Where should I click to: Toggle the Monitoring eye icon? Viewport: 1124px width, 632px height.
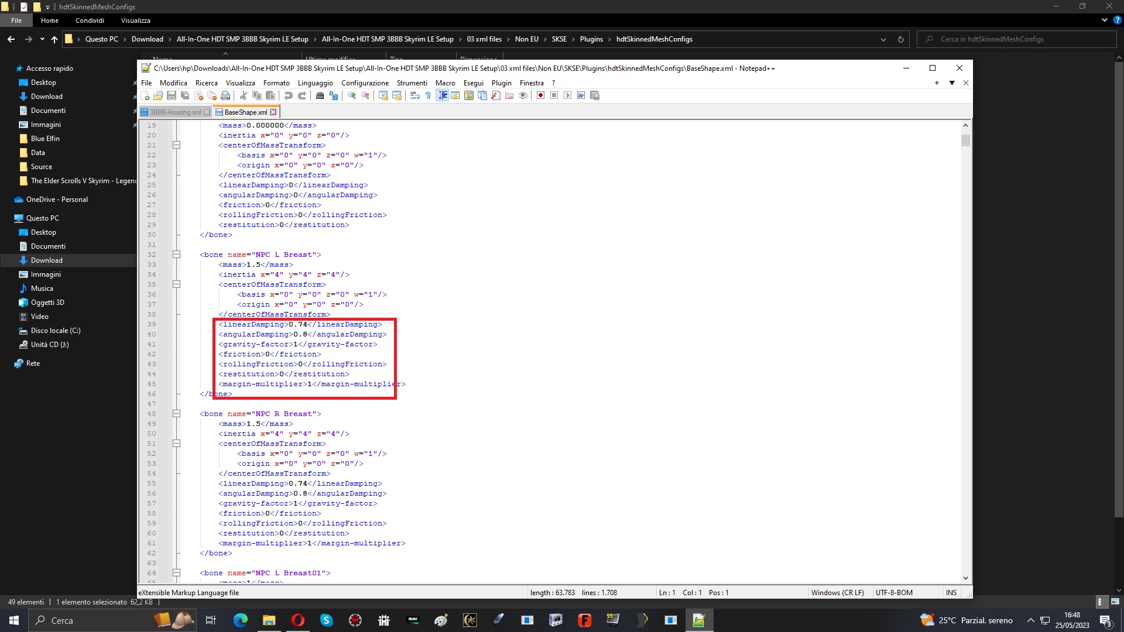523,95
